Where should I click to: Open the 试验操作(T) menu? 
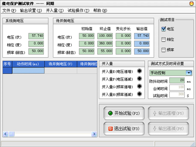[78, 11]
